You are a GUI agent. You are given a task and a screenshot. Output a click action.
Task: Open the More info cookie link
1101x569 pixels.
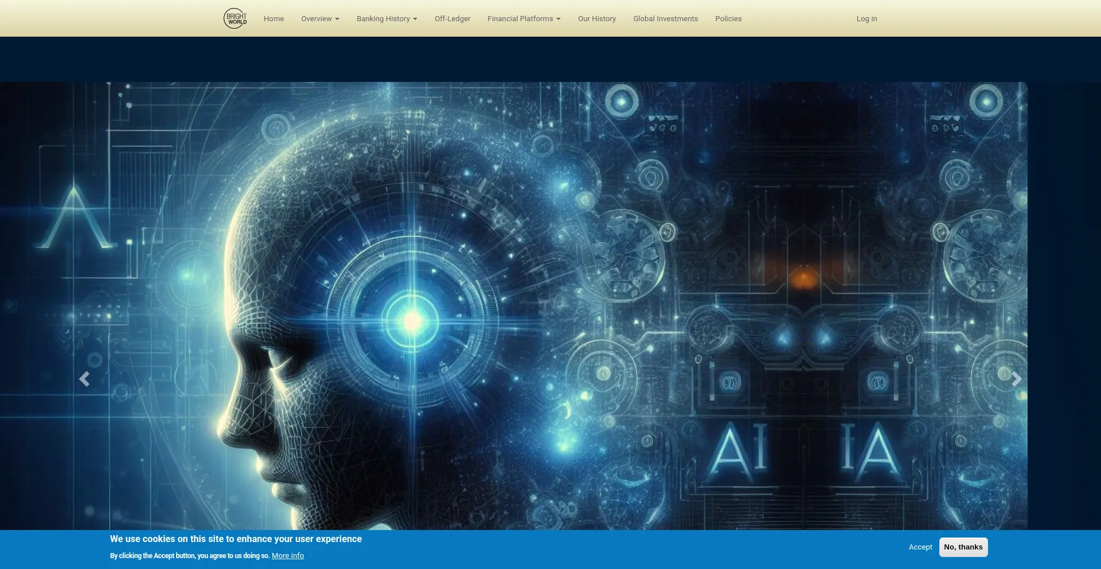(x=288, y=556)
